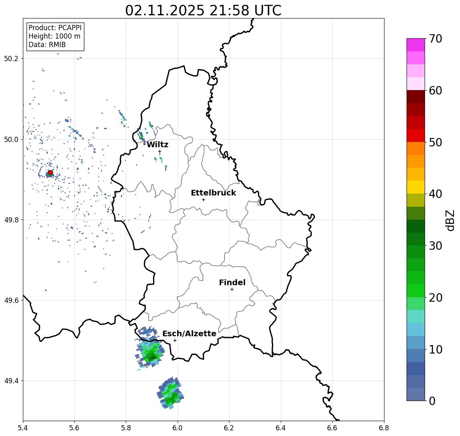Screen dimensions: 460x436
Task: Click the southern rain cell below 49.4 latitude
Action: (x=171, y=393)
